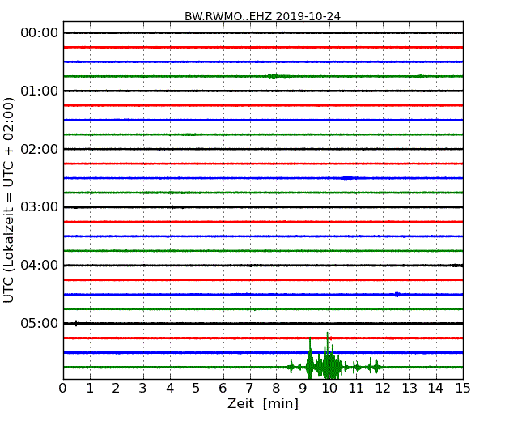This screenshot has width=526, height=421.
Task: Click the x-axis tick label 14
Action: [435, 389]
